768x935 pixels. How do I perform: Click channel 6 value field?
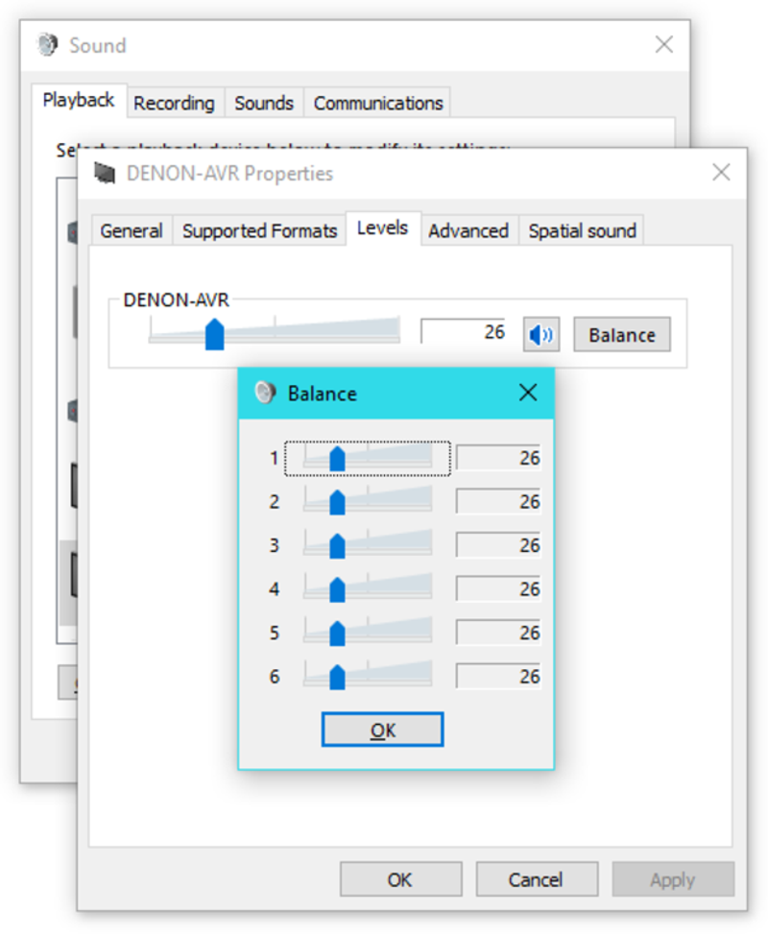point(498,676)
